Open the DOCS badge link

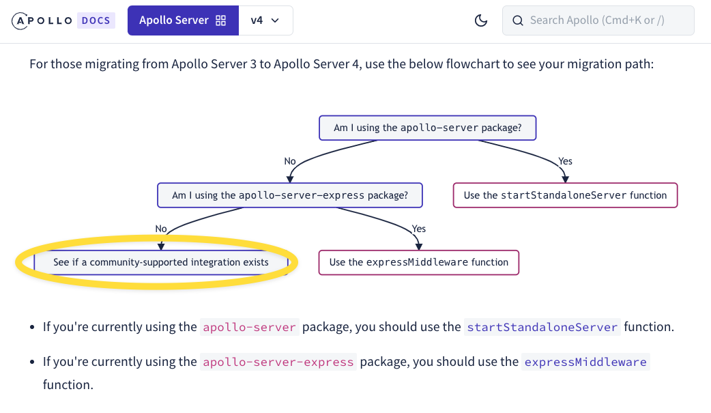click(96, 21)
